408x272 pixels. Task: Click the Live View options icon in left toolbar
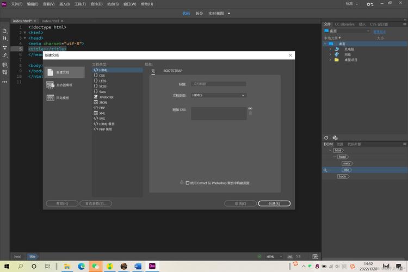coord(5,48)
